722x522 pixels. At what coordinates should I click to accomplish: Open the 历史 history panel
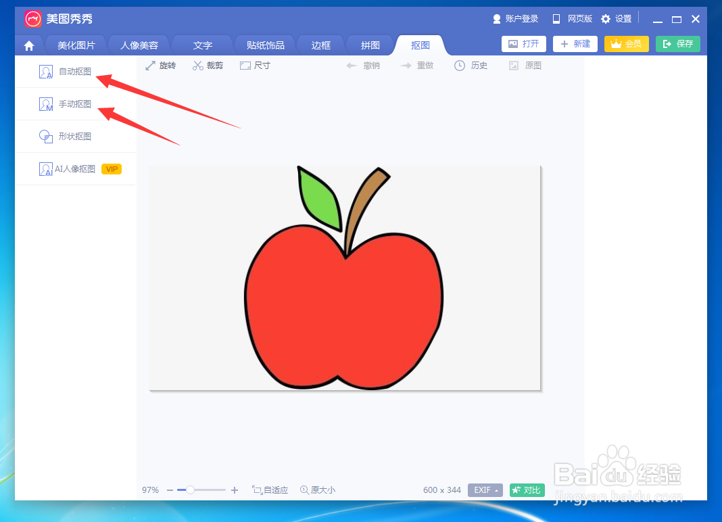(471, 65)
